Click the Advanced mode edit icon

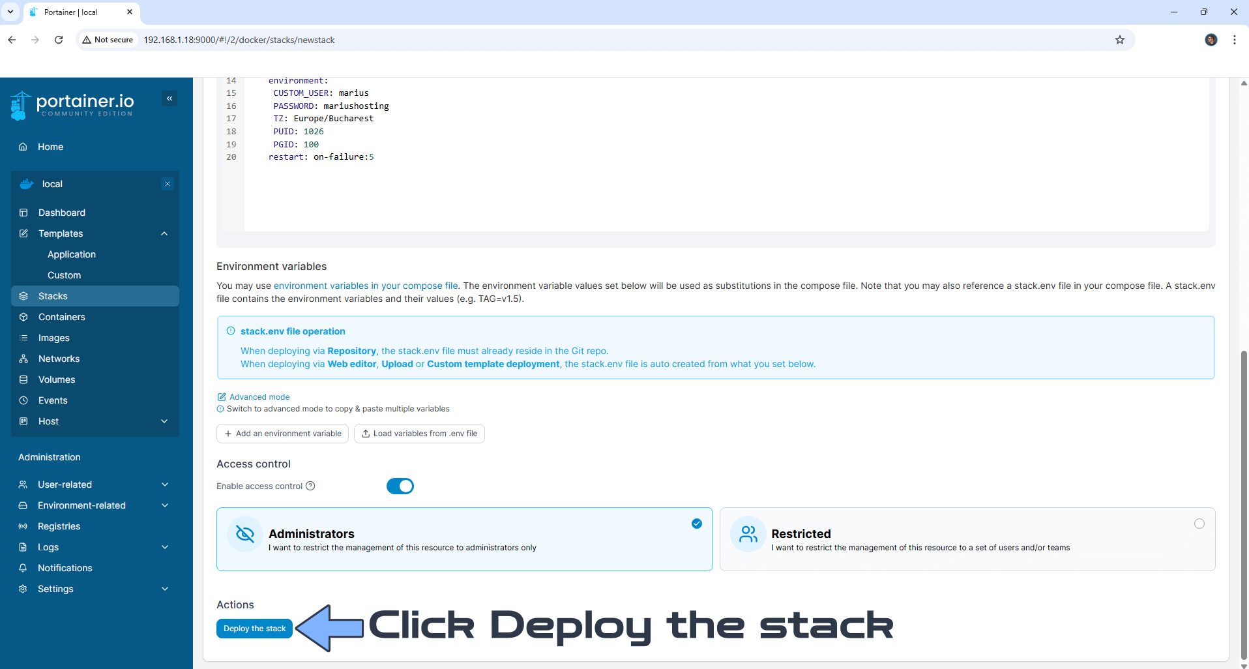(222, 397)
